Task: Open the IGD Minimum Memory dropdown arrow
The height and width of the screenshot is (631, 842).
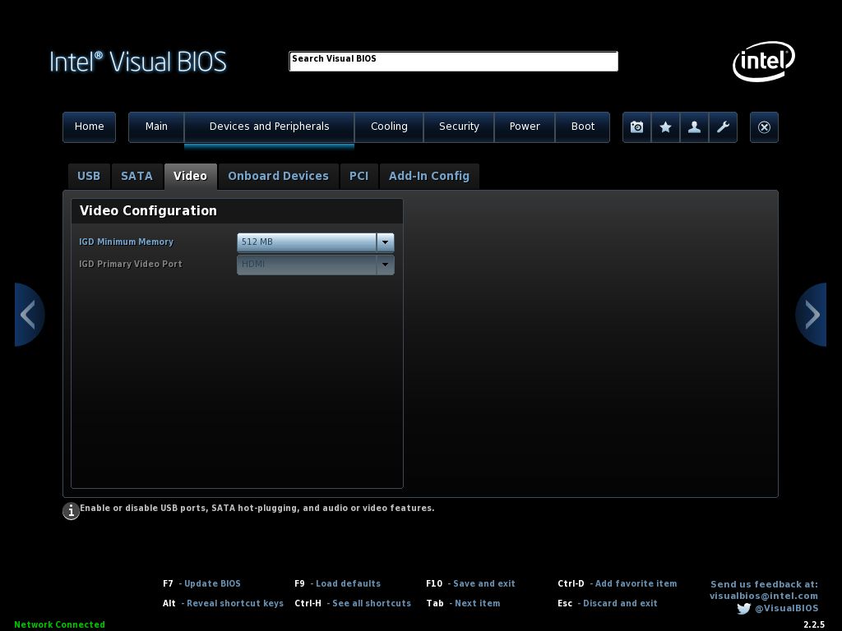Action: (385, 242)
